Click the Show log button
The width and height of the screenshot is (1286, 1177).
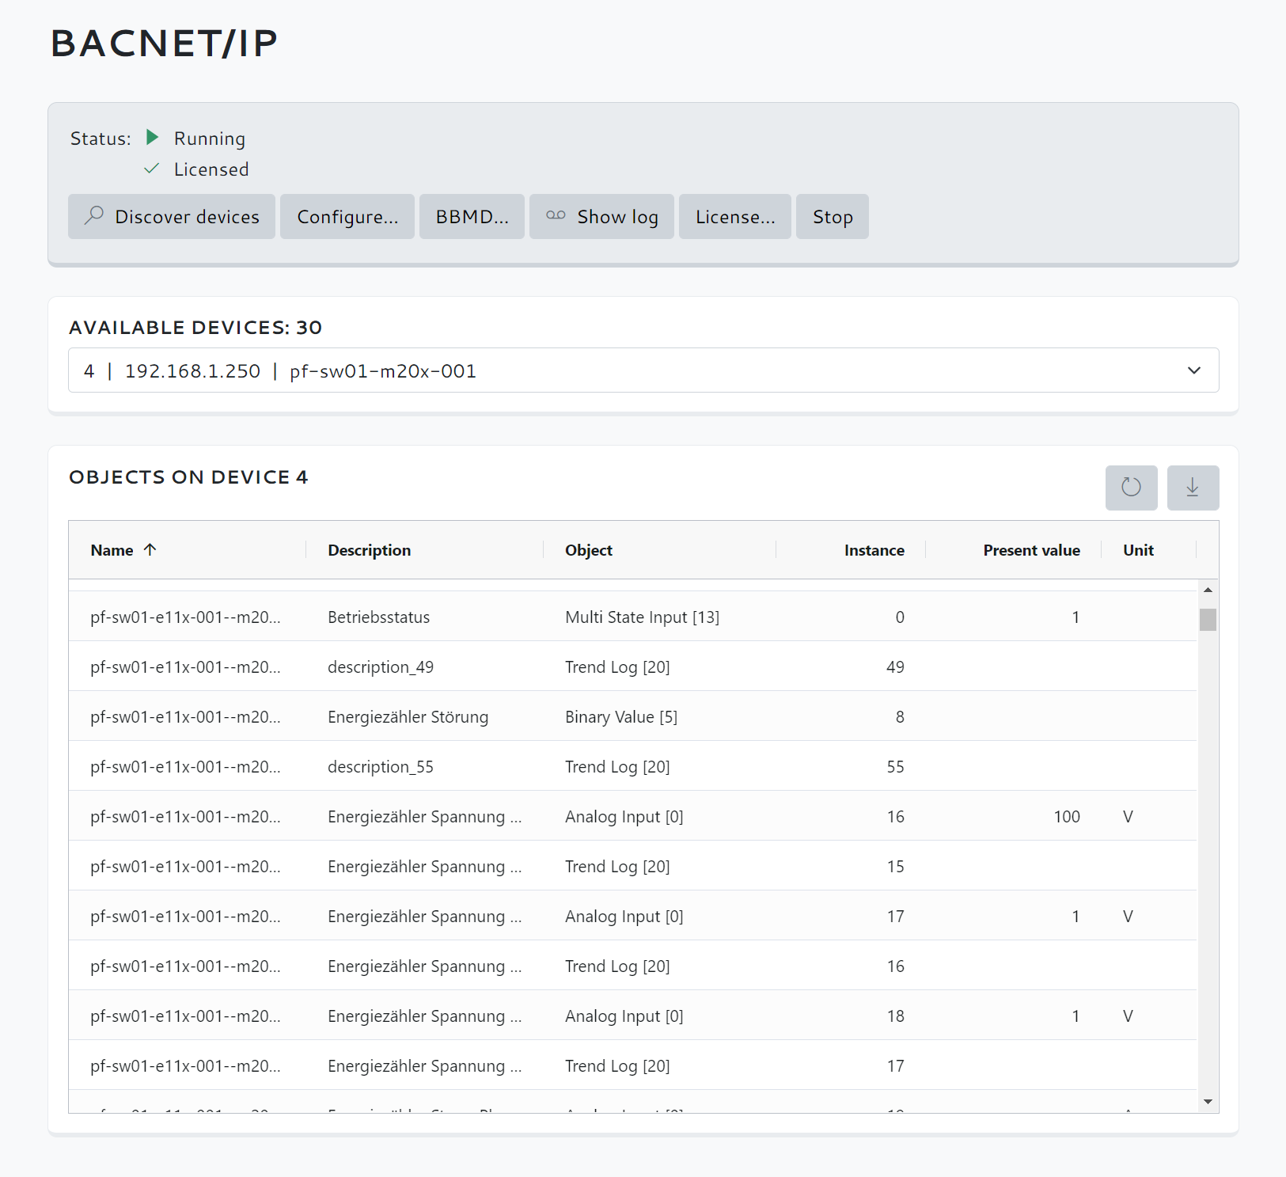[601, 217]
